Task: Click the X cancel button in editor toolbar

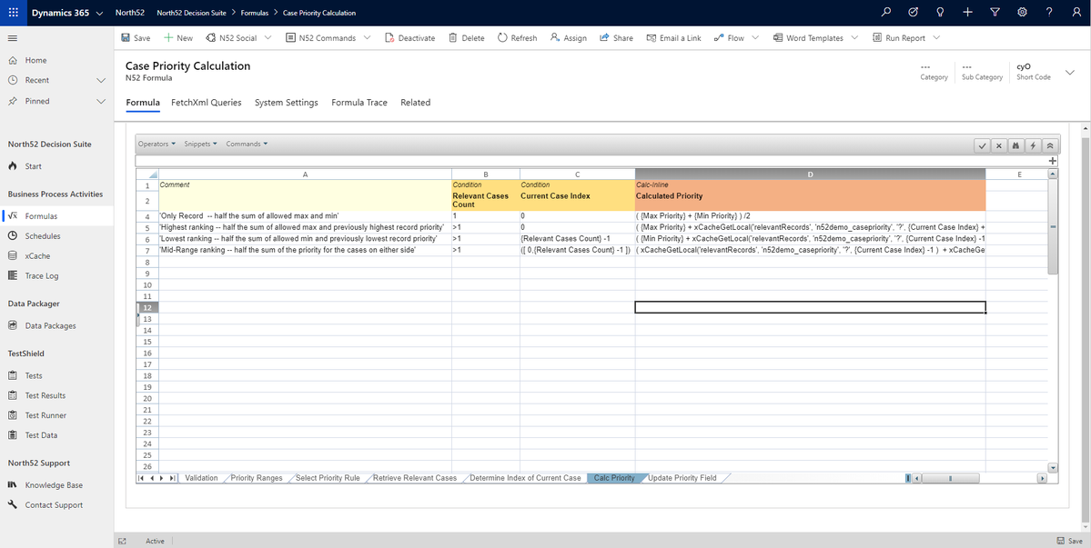Action: coord(998,145)
